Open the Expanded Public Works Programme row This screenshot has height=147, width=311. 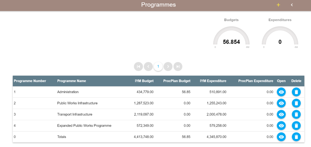point(281,126)
